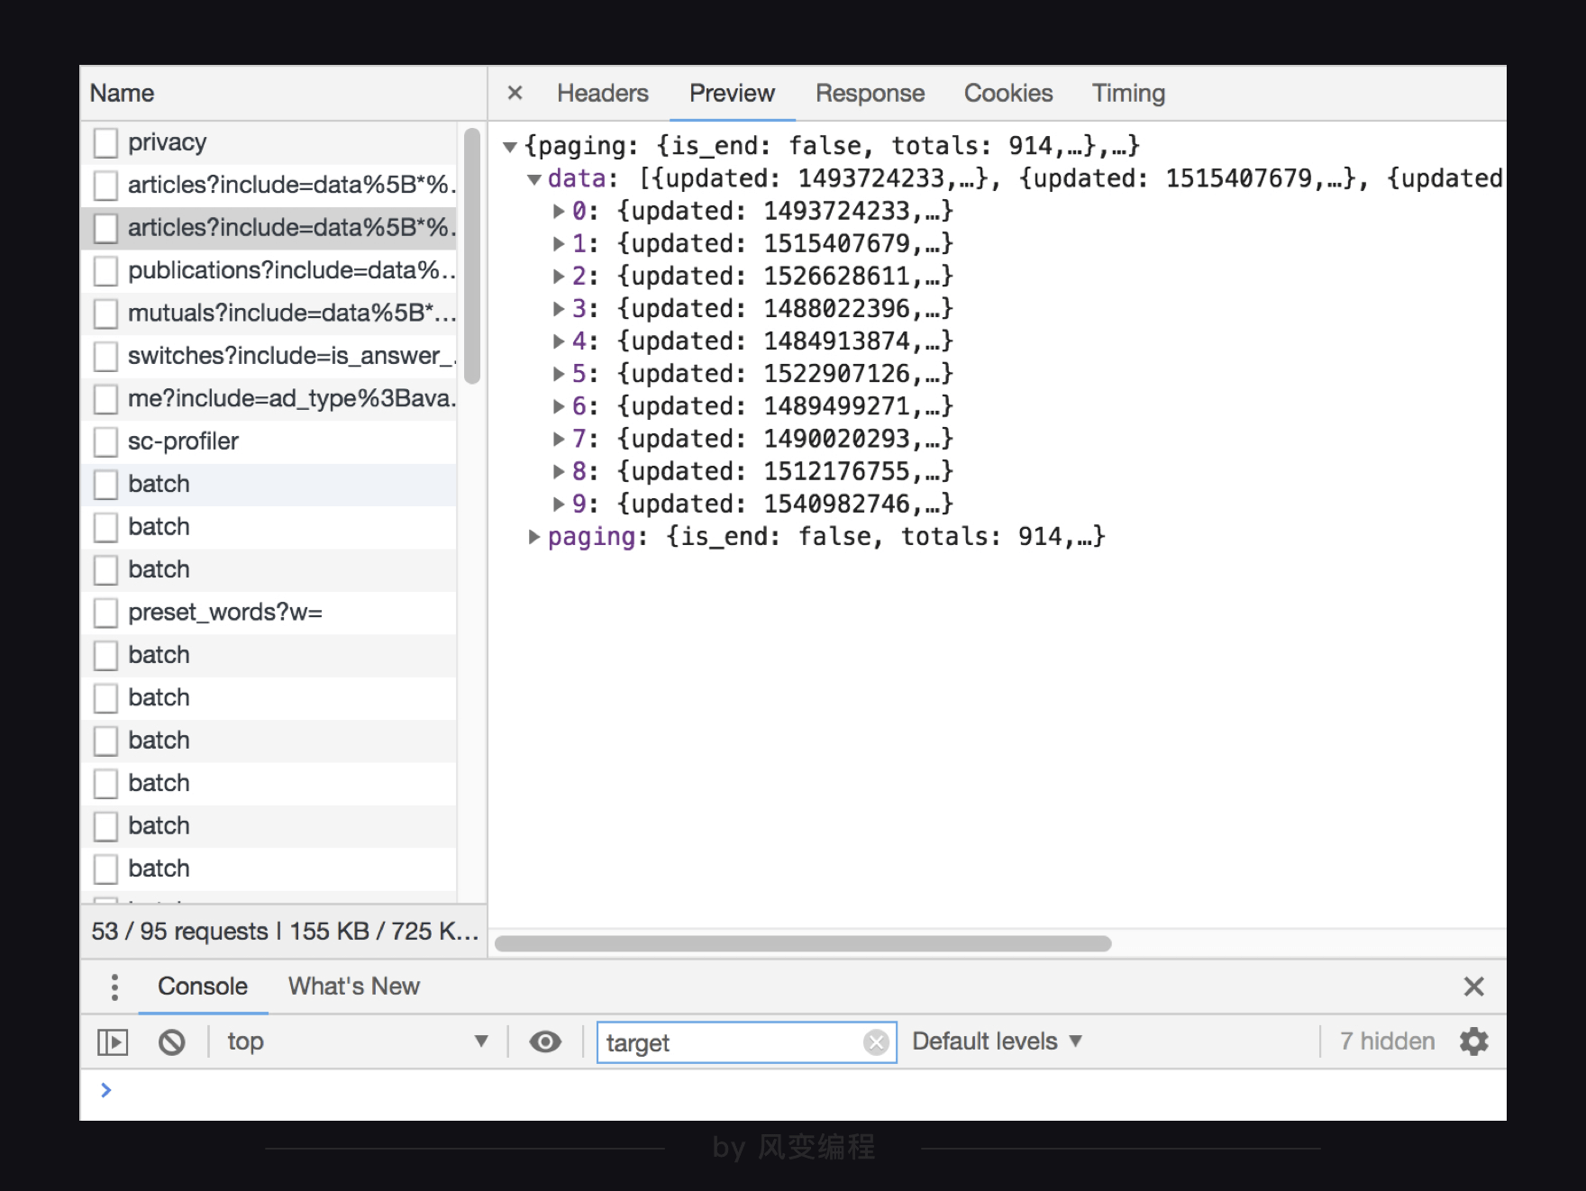The height and width of the screenshot is (1191, 1586).
Task: Select the privacy request
Action: click(x=269, y=142)
